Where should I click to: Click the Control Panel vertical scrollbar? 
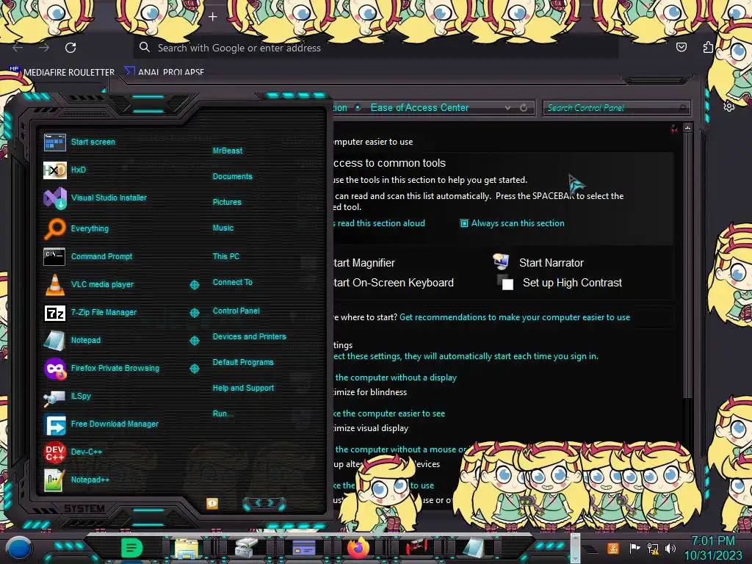tap(687, 264)
